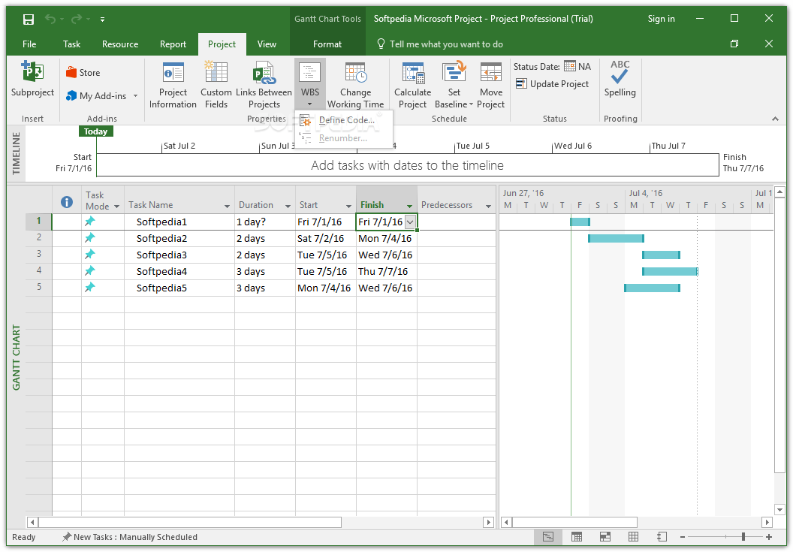Image resolution: width=793 pixels, height=552 pixels.
Task: Open the Task Name column filter arrow
Action: pyautogui.click(x=227, y=205)
